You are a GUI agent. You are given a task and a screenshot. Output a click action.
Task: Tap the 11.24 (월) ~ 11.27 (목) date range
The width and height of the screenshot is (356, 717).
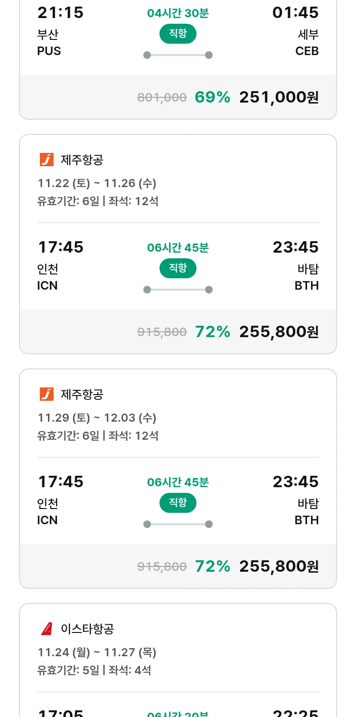pos(97,652)
